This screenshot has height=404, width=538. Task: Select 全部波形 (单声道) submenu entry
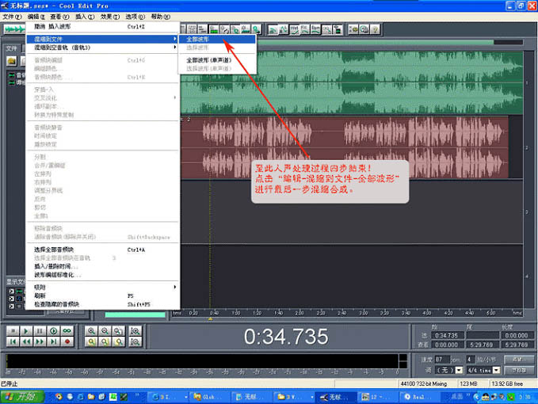pos(217,60)
